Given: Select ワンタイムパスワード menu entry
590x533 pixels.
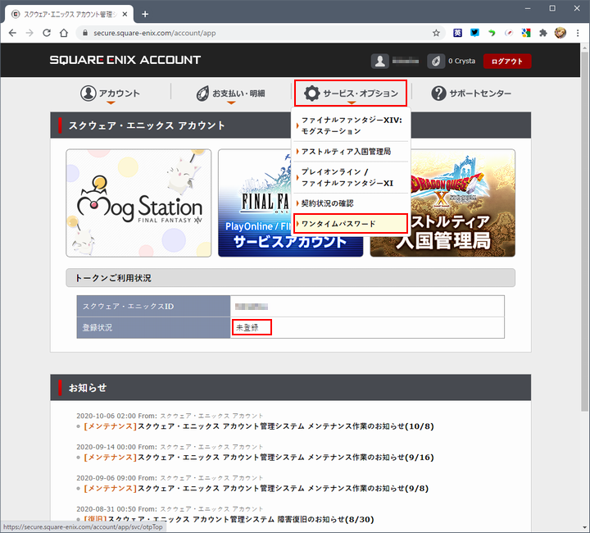Looking at the screenshot, I should click(x=351, y=224).
